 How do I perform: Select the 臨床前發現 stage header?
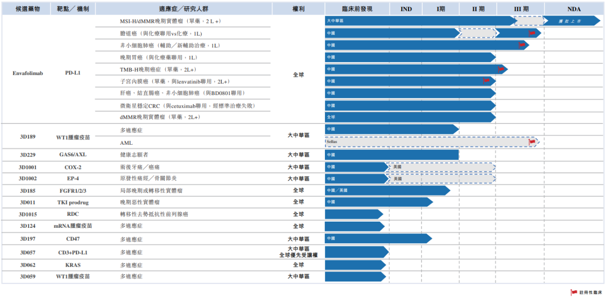357,9
